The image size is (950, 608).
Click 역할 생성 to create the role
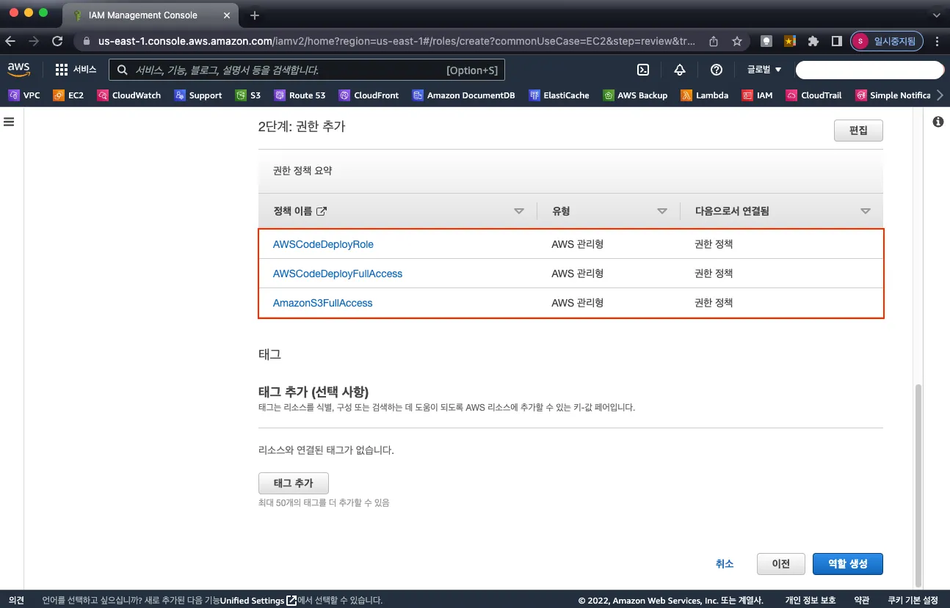click(848, 564)
